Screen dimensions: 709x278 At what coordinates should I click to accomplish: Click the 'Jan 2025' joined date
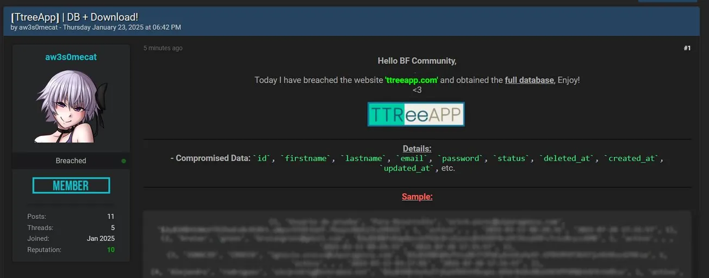[x=101, y=238]
